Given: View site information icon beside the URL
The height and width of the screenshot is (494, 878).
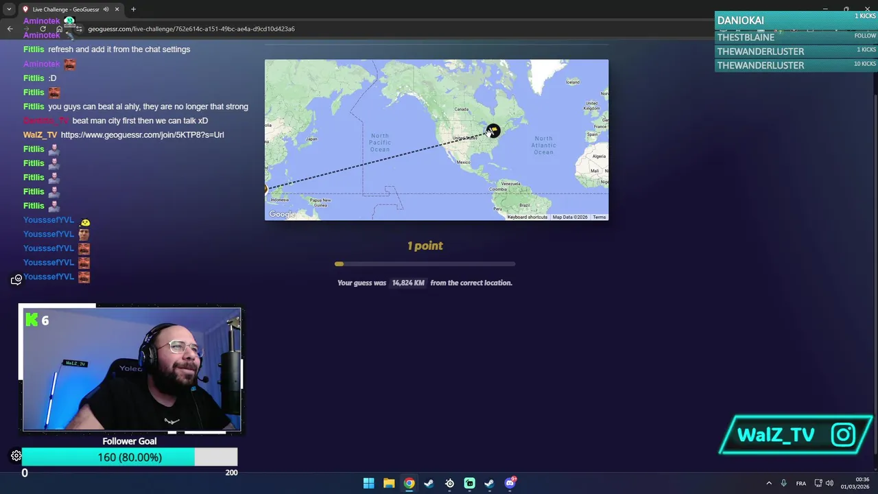Looking at the screenshot, I should point(78,29).
